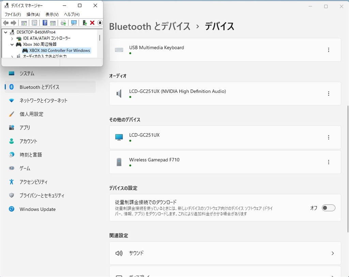Screen dimensions: 349x277
Task: Collapse the DESKTOP-B450MPro4 root node
Action: point(6,32)
